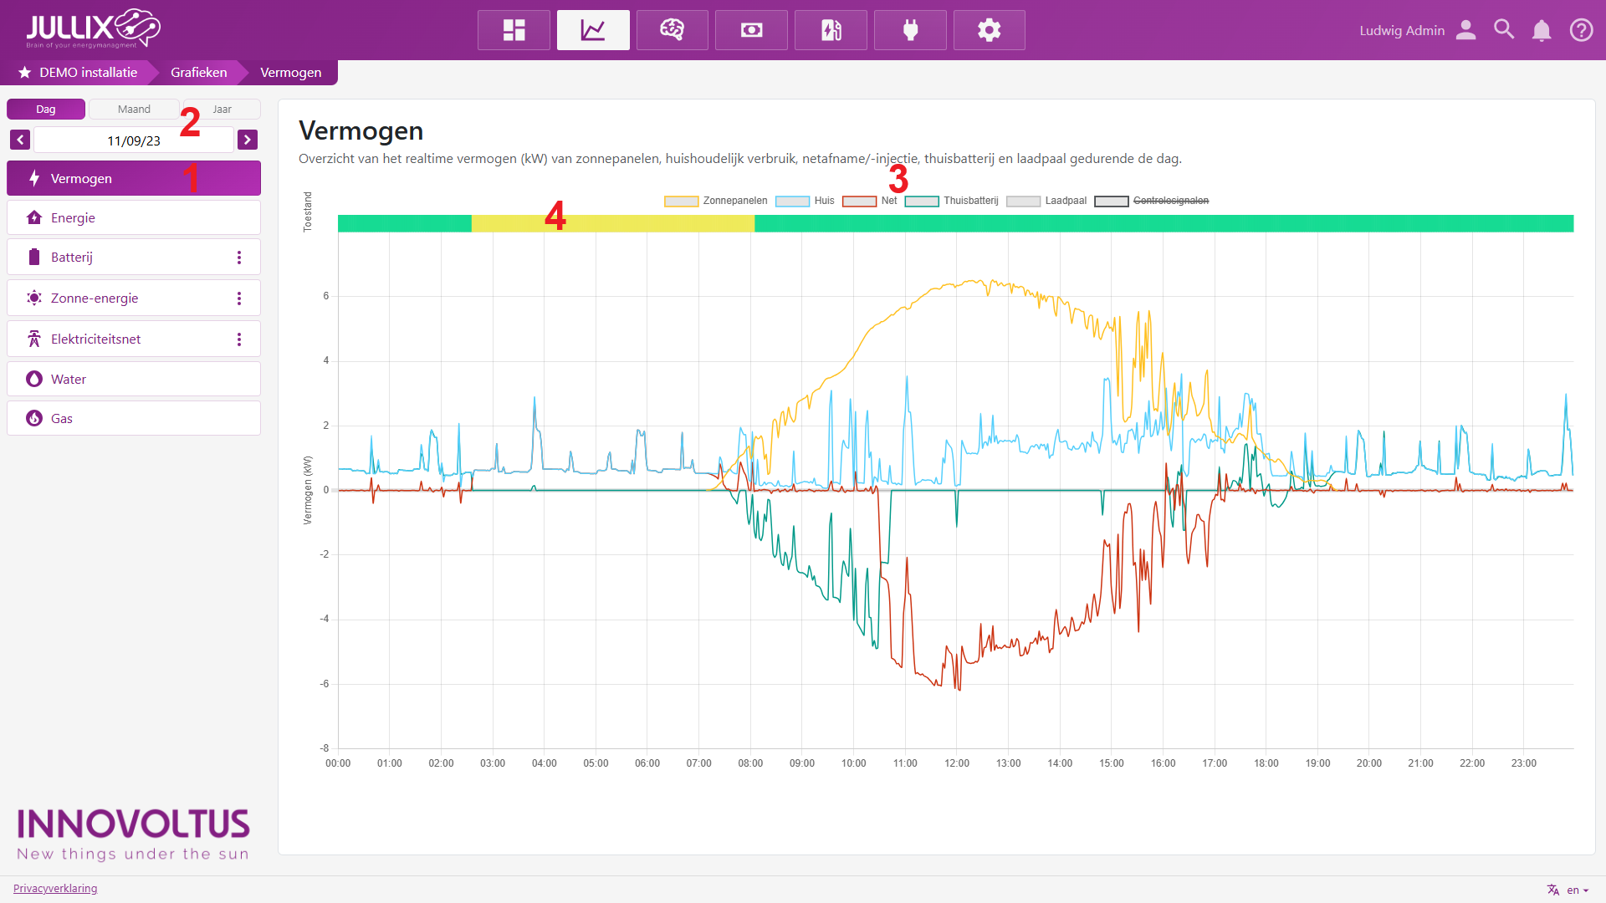Image resolution: width=1606 pixels, height=903 pixels.
Task: Select Energie in sidebar menu
Action: 134,218
